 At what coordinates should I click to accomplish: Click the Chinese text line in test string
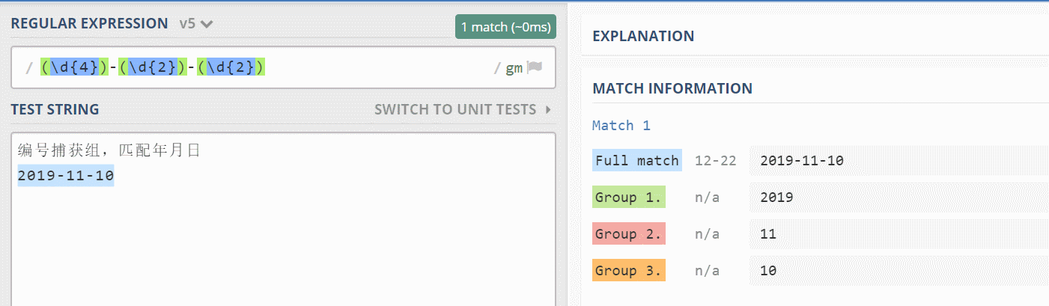(x=109, y=150)
